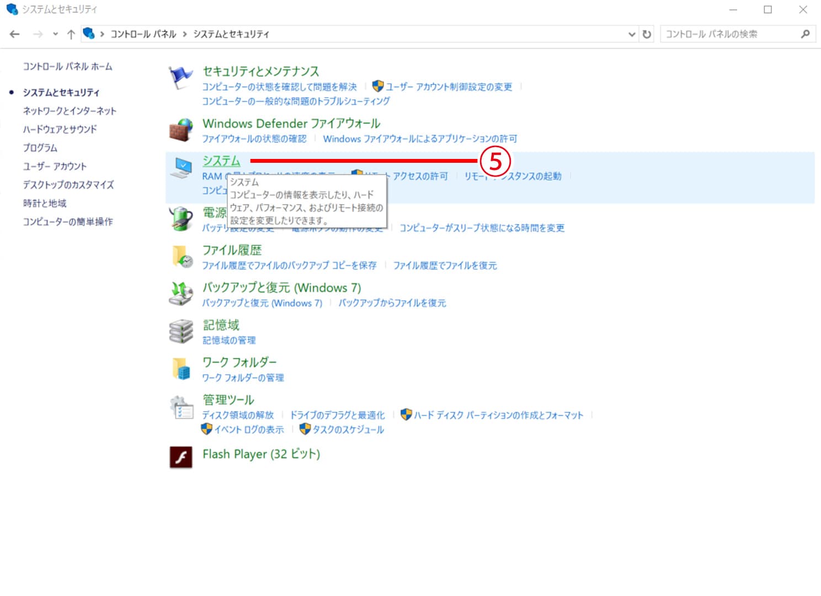Go back with the left arrow button
821x596 pixels.
point(15,34)
